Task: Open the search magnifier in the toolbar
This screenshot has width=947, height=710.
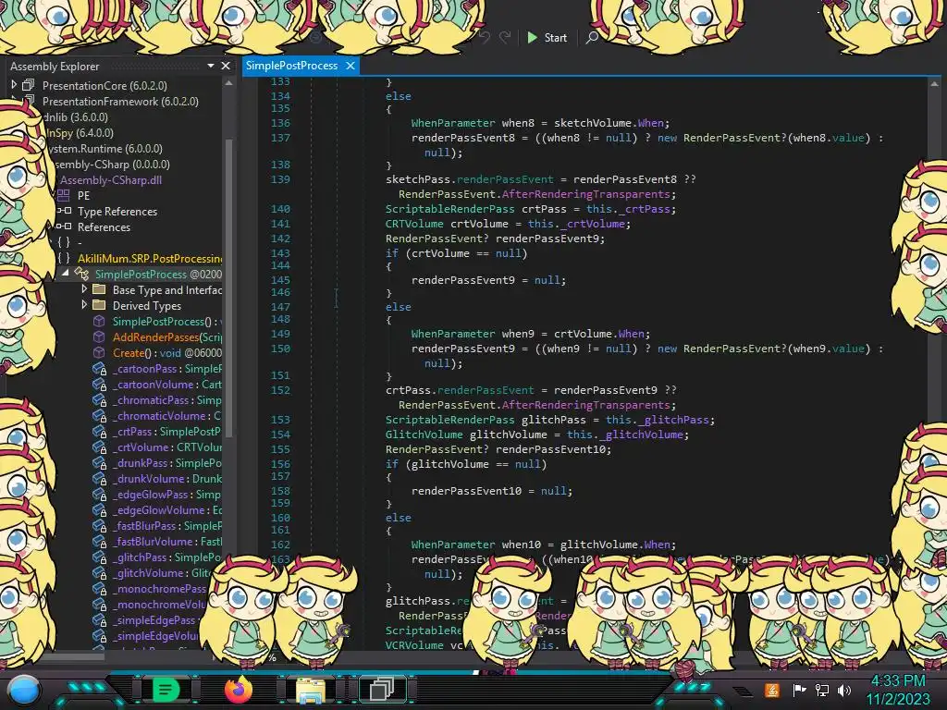Action: 592,37
